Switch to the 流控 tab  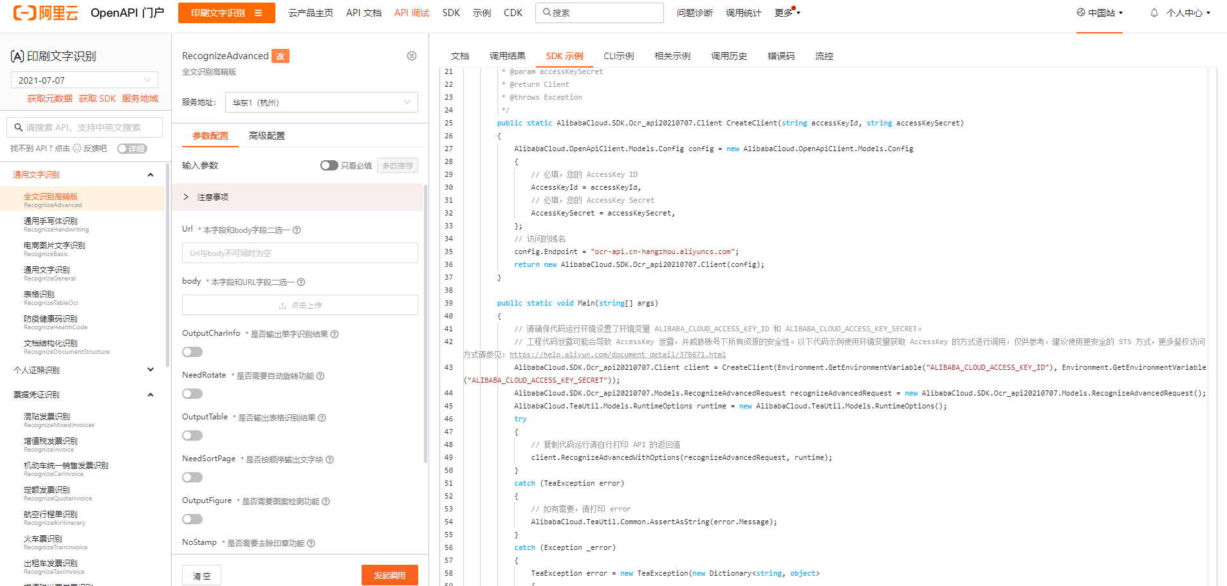click(x=824, y=56)
